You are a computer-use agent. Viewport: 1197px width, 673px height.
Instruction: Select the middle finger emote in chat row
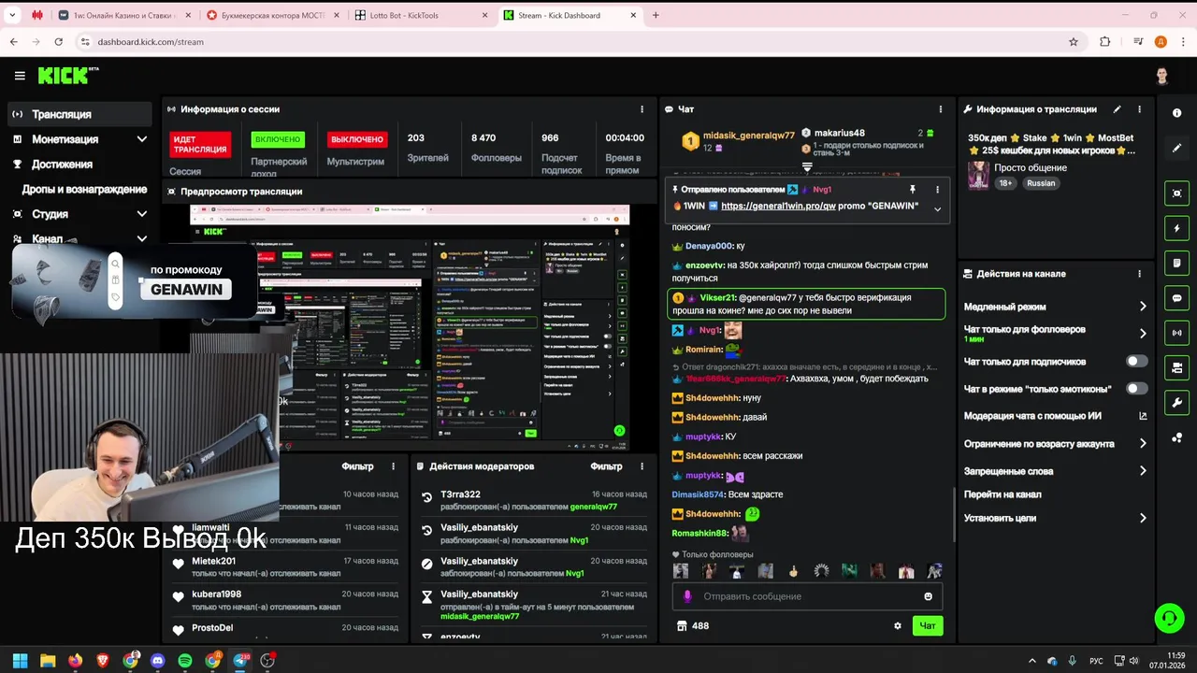793,571
